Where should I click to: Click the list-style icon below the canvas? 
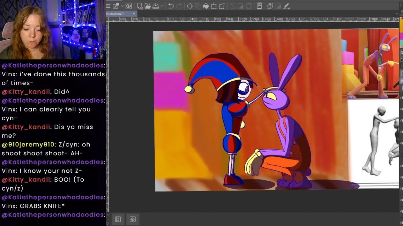click(x=118, y=219)
